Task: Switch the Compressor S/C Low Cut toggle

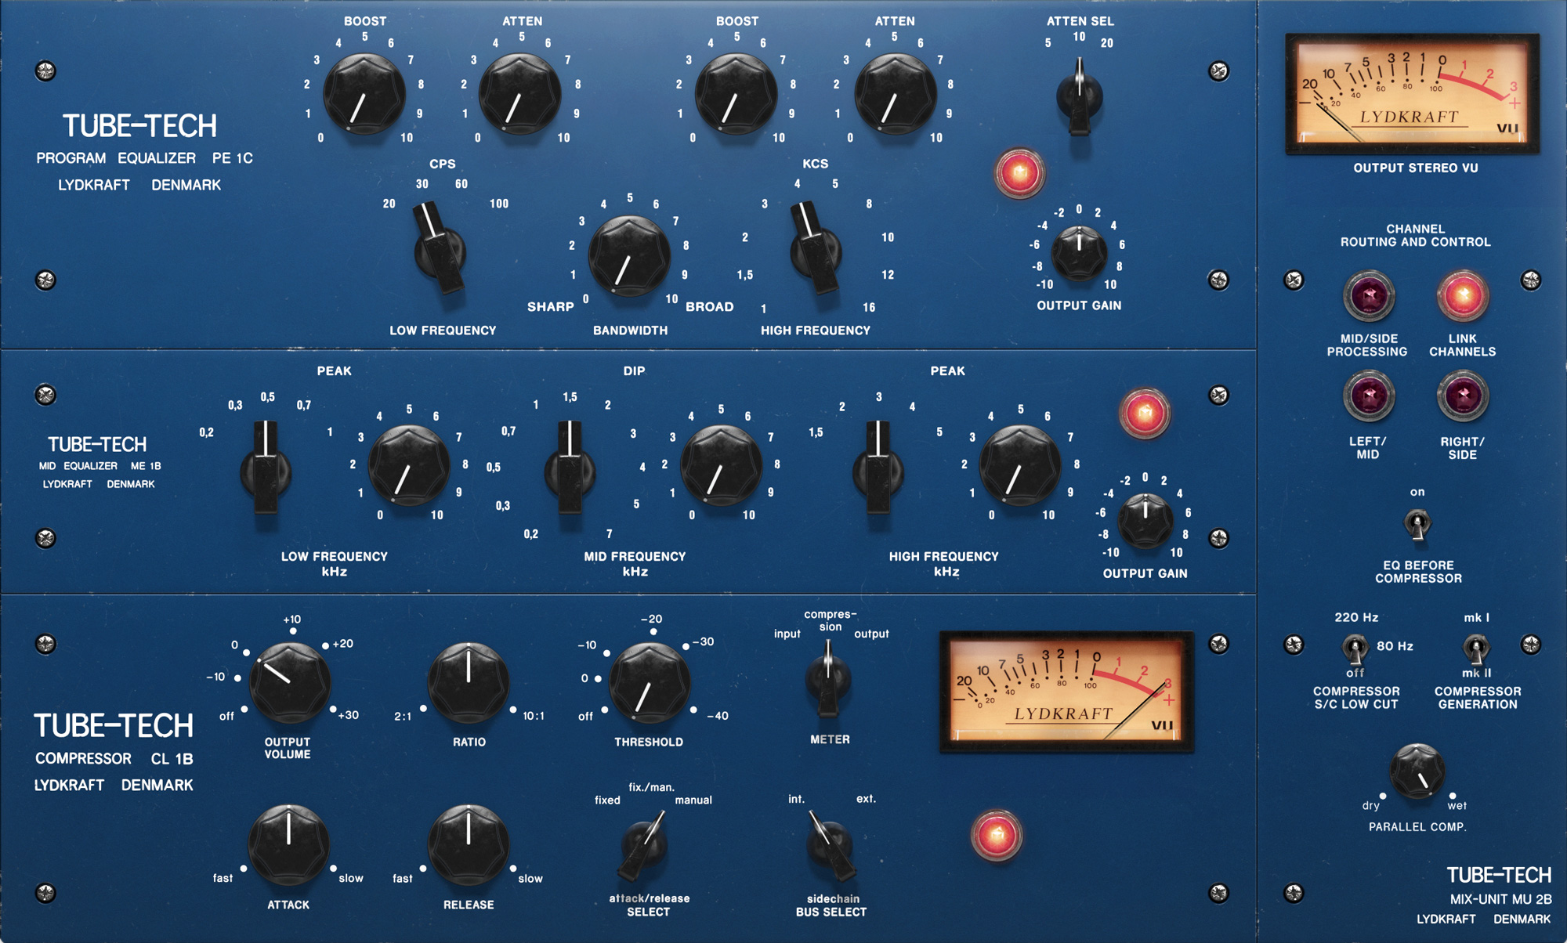Action: tap(1355, 649)
